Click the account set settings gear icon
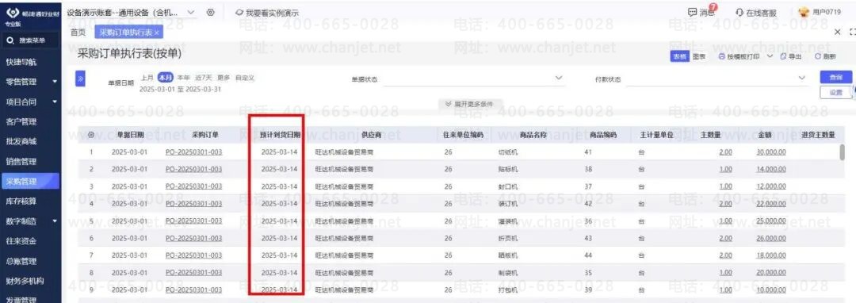Viewport: 856px width, 303px height. tap(211, 12)
